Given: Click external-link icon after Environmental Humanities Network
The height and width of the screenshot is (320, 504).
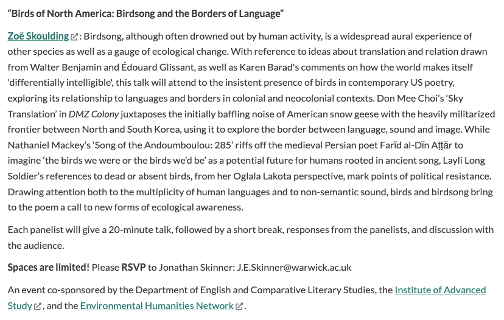Looking at the screenshot, I should [239, 306].
